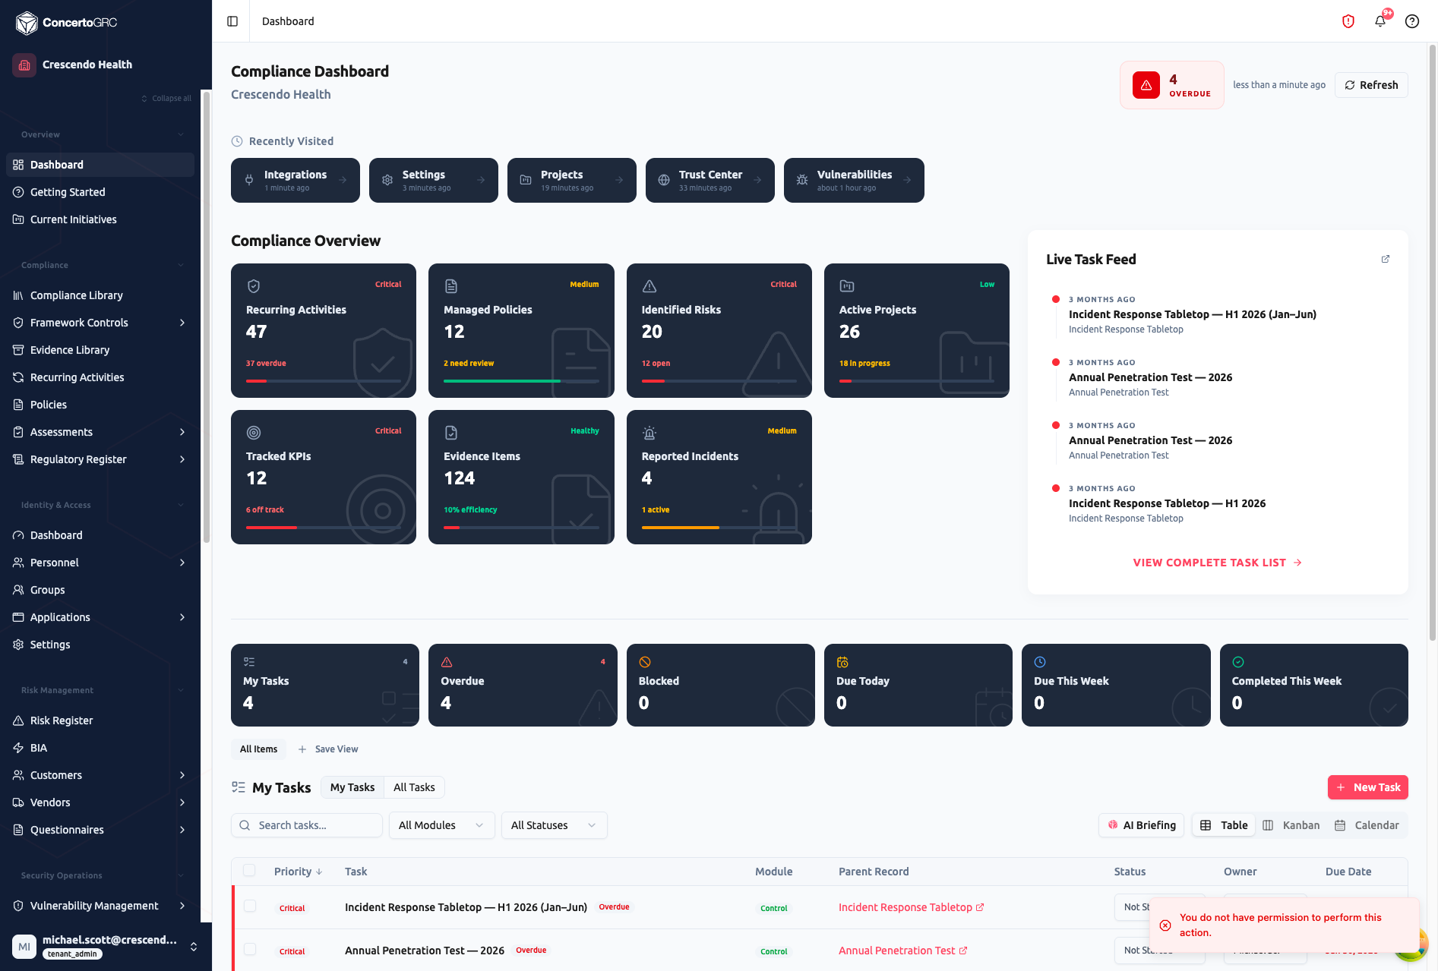Toggle the sidebar panel icon

(232, 21)
